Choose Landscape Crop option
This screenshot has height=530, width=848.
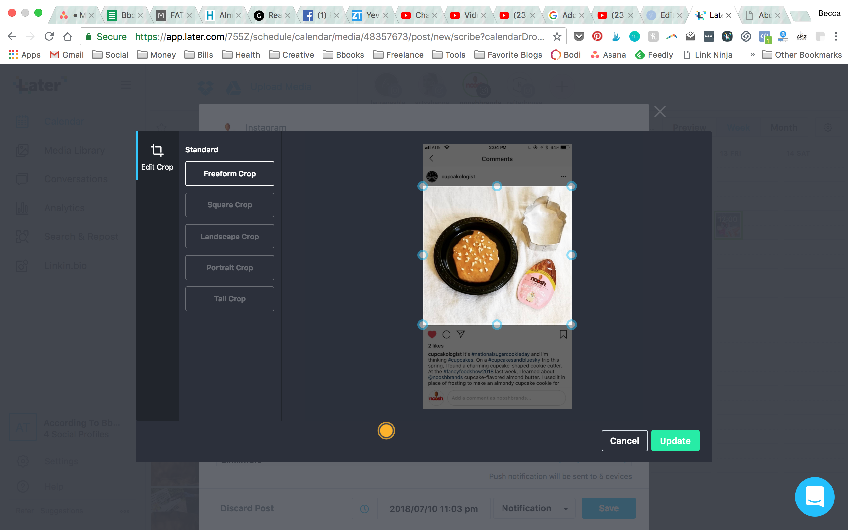coord(230,236)
